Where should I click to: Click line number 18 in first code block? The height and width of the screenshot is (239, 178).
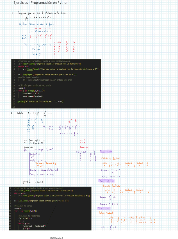14,107
